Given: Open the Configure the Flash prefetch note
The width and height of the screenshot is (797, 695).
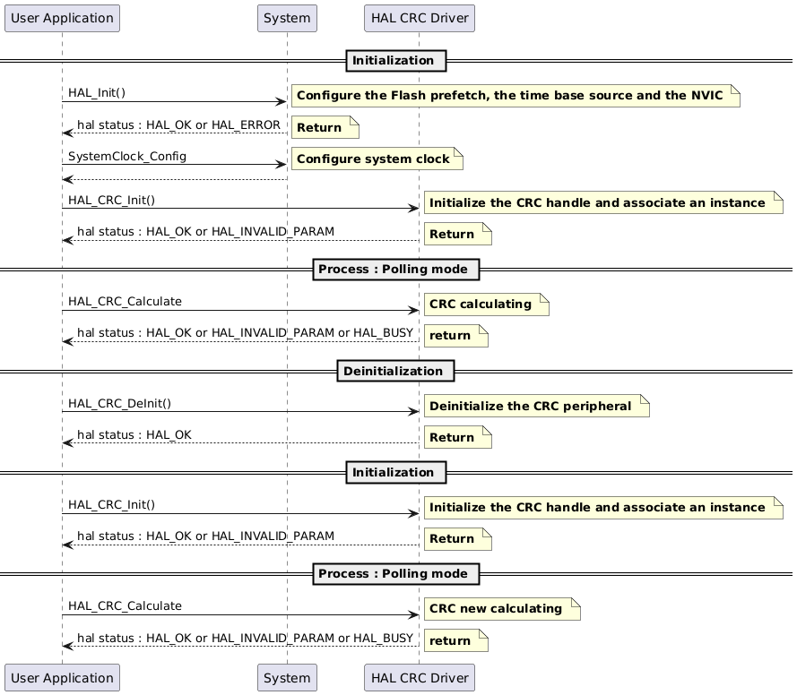Looking at the screenshot, I should point(515,95).
